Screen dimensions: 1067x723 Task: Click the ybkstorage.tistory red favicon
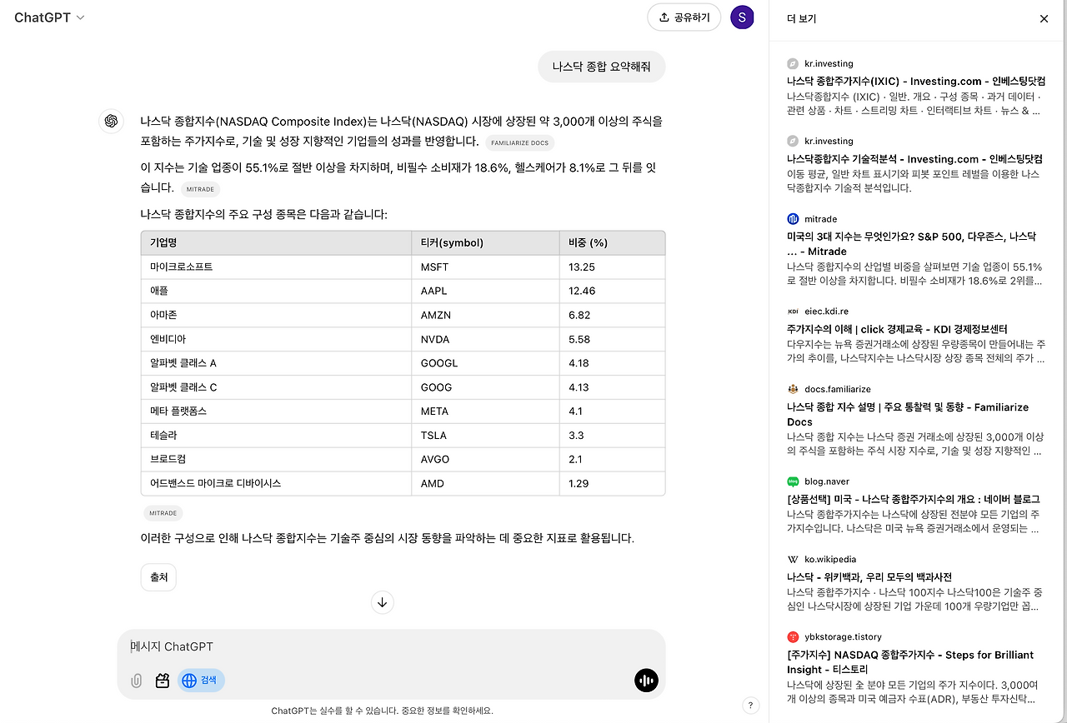(x=793, y=637)
